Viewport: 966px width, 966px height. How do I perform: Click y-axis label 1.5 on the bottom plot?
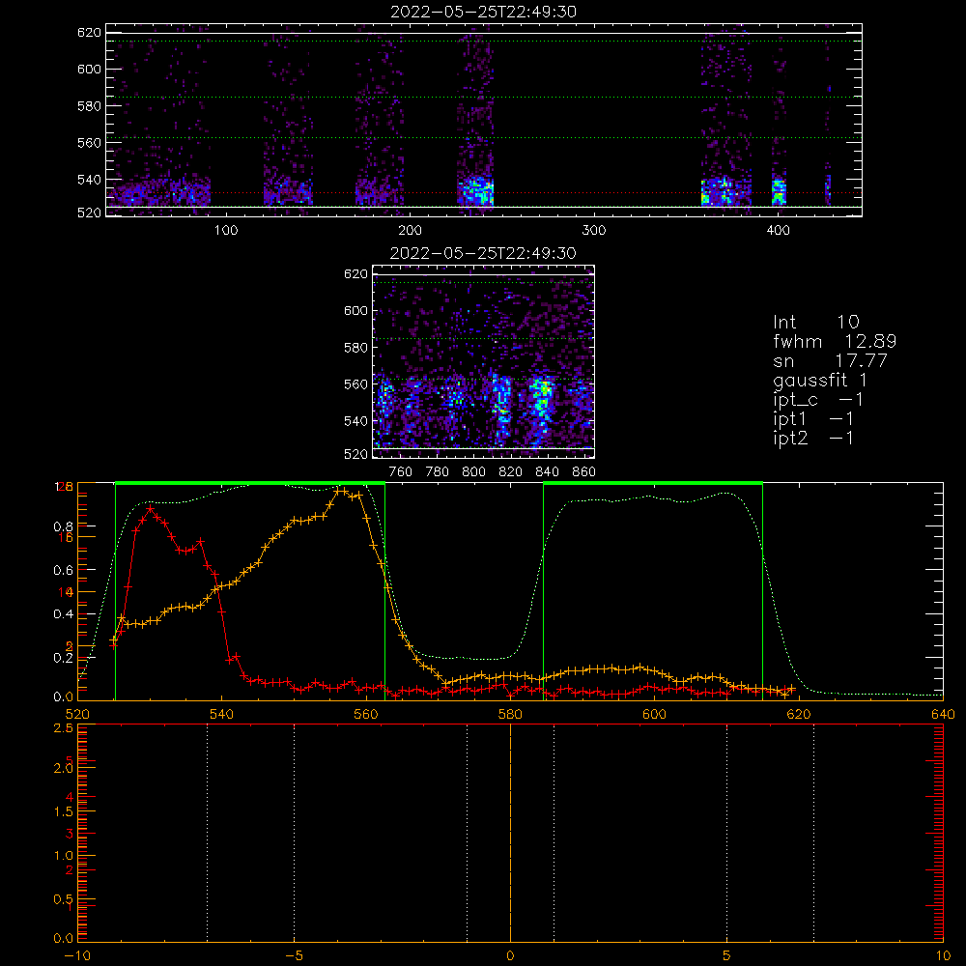coord(64,812)
